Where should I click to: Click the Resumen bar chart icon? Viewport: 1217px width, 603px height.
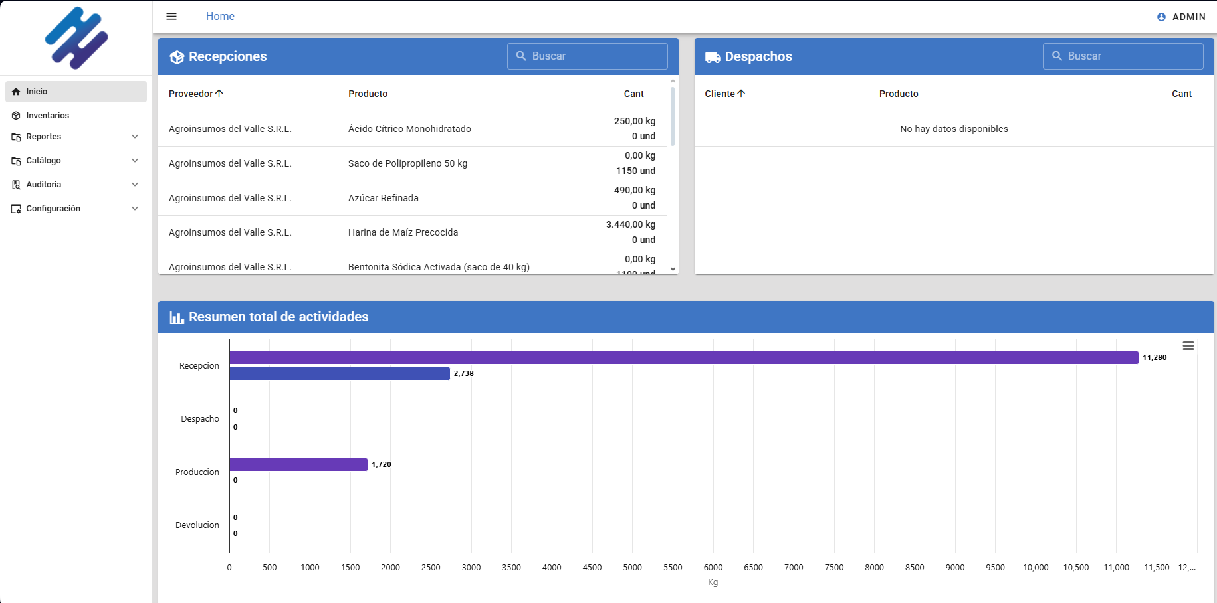click(x=177, y=317)
